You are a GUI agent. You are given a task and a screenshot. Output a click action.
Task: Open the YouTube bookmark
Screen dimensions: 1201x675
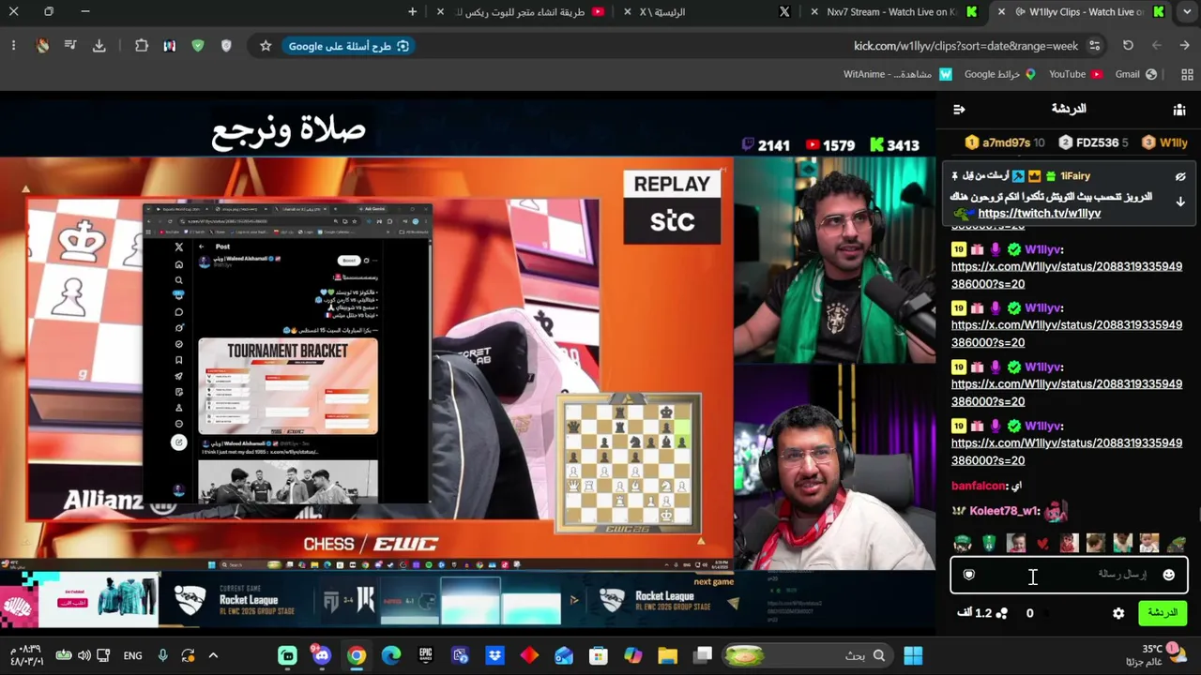pos(1075,74)
